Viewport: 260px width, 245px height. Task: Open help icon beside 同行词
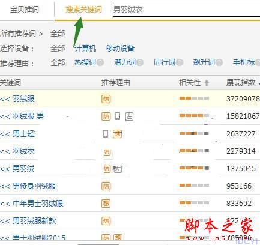coord(180,62)
